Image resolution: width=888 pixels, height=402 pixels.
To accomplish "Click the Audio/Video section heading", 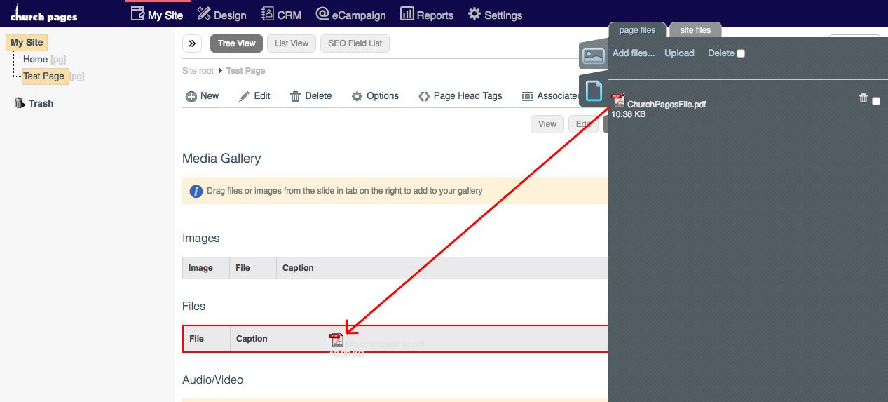I will tap(212, 380).
